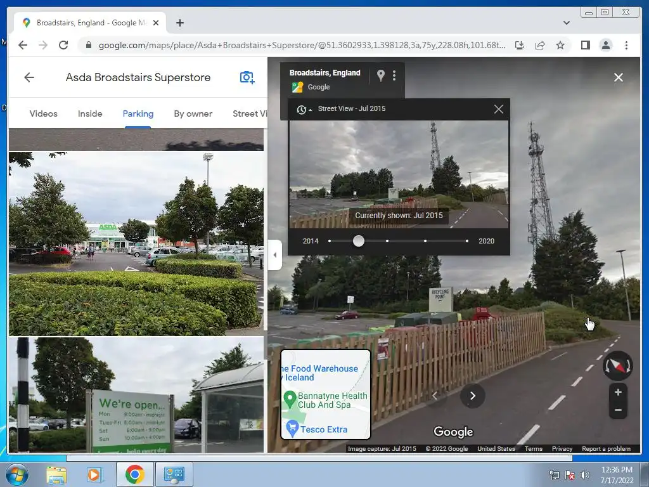Click the compass to reset heading
The image size is (649, 487).
[x=617, y=366]
